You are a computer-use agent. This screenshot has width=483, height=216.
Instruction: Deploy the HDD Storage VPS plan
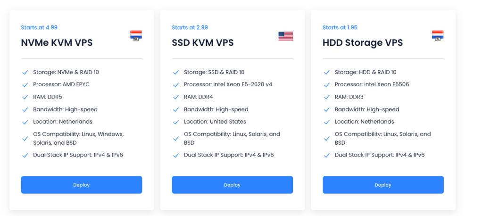click(x=383, y=185)
